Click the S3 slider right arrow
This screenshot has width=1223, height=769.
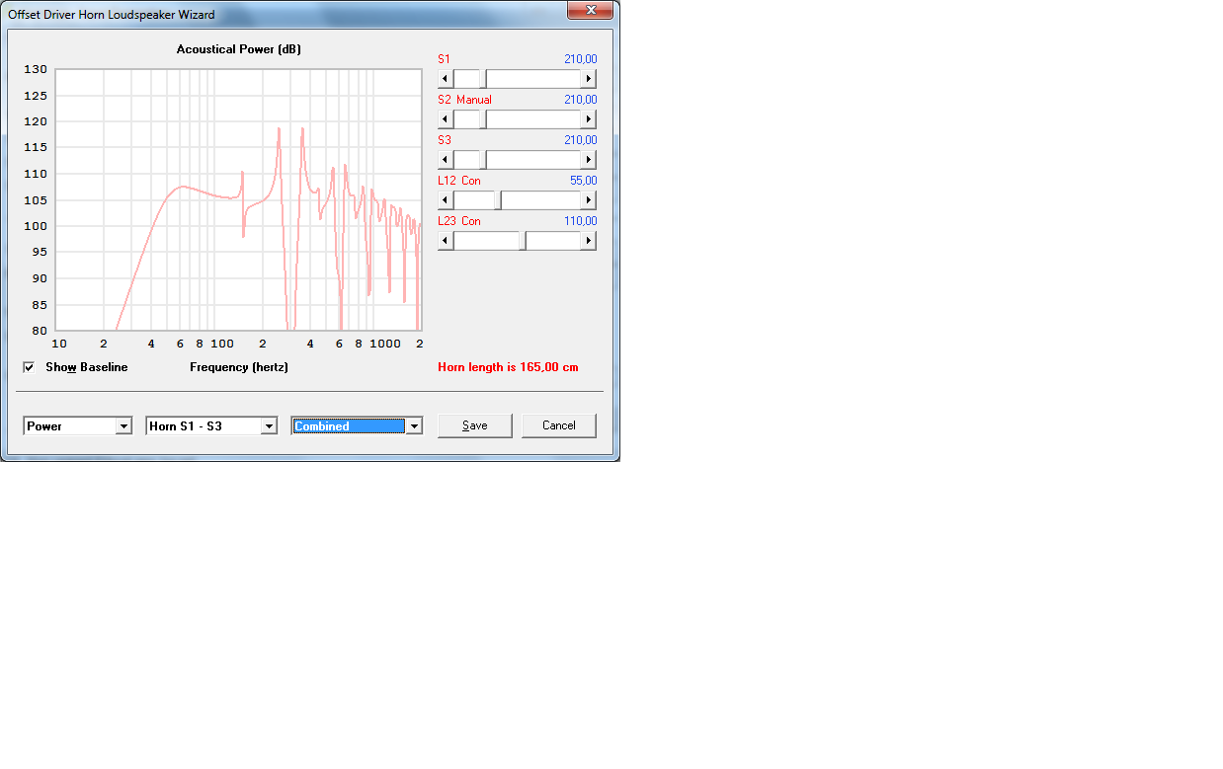pos(589,160)
